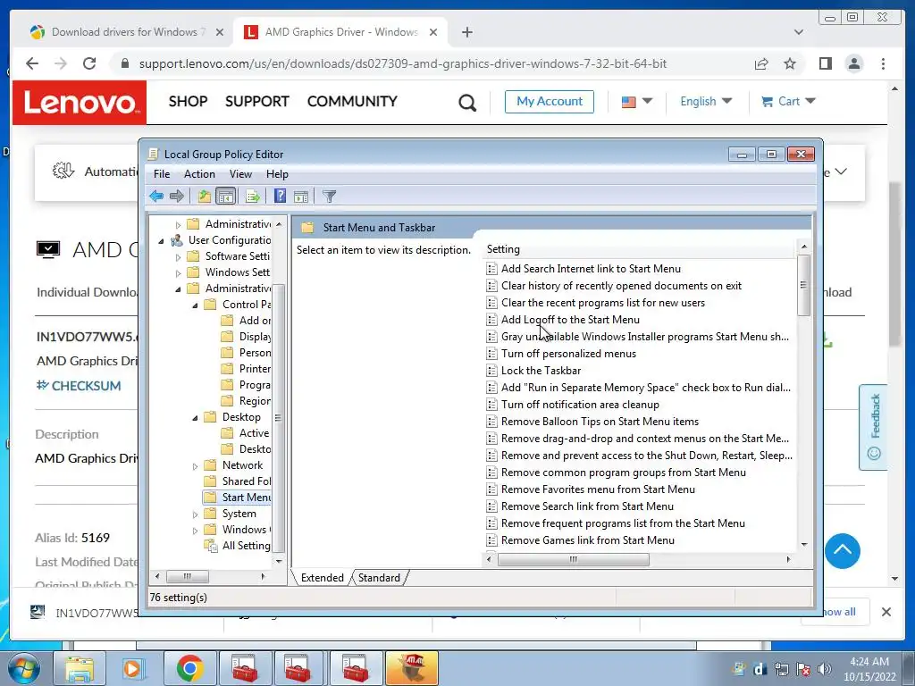Click the volume speaker tray icon
This screenshot has height=686, width=915.
825,669
